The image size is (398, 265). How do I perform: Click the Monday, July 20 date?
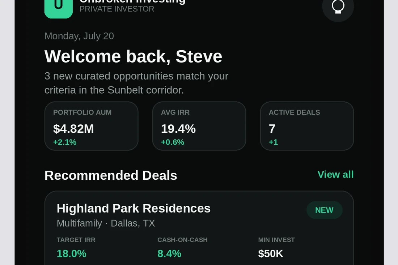pos(79,36)
